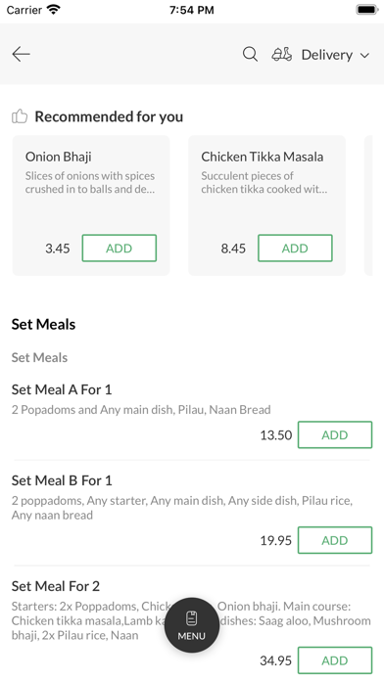The image size is (384, 681).
Task: Add Chicken Tikka Masala to the order
Action: [x=295, y=248]
